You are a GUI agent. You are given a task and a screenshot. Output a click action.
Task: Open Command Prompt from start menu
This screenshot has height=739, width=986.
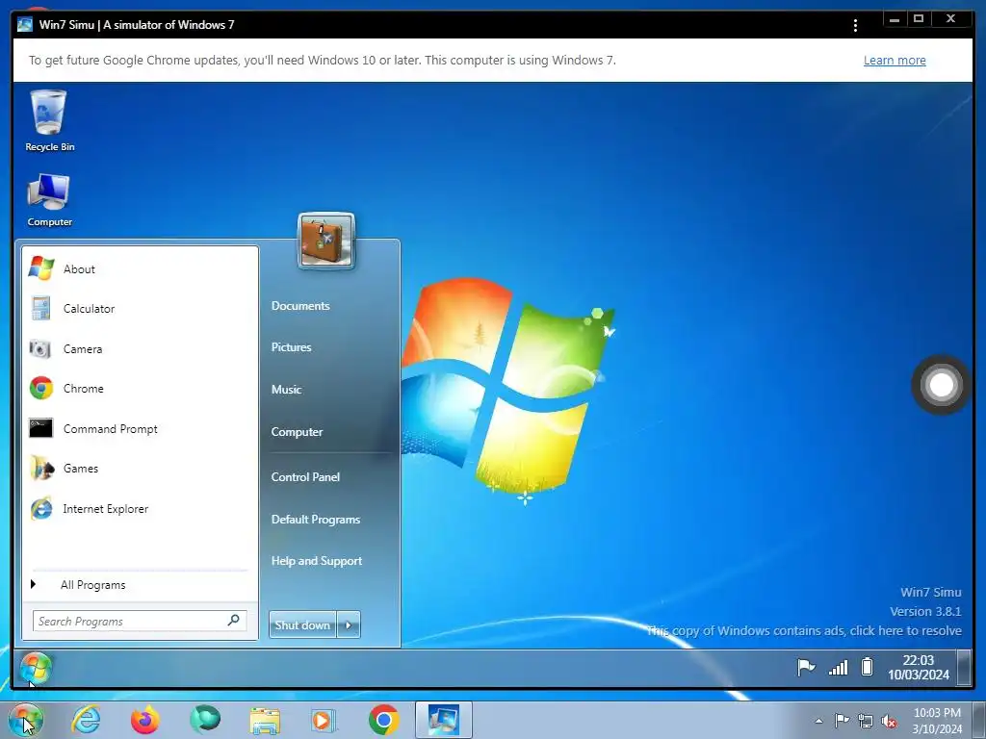click(140, 428)
